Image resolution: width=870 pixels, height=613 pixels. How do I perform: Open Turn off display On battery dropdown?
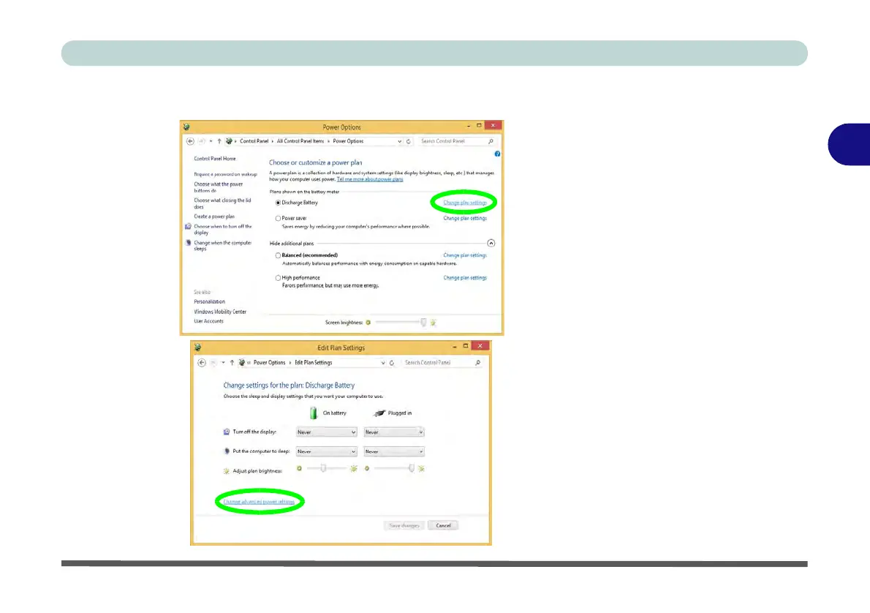point(326,432)
